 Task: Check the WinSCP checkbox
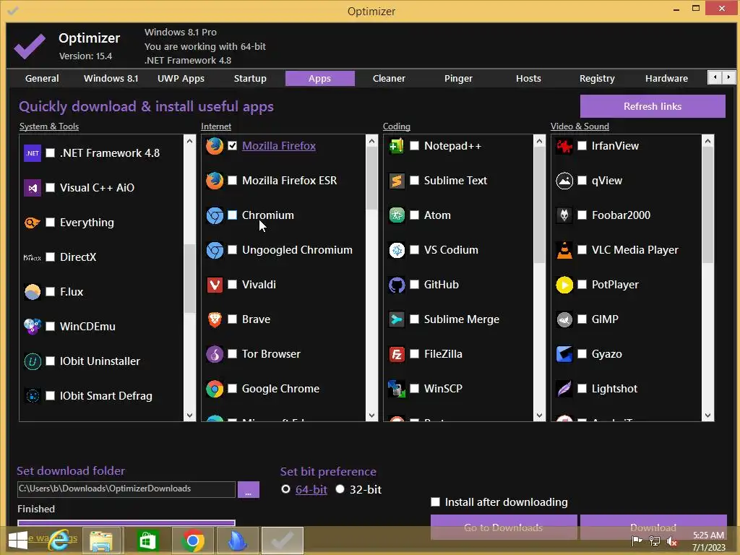pos(414,388)
